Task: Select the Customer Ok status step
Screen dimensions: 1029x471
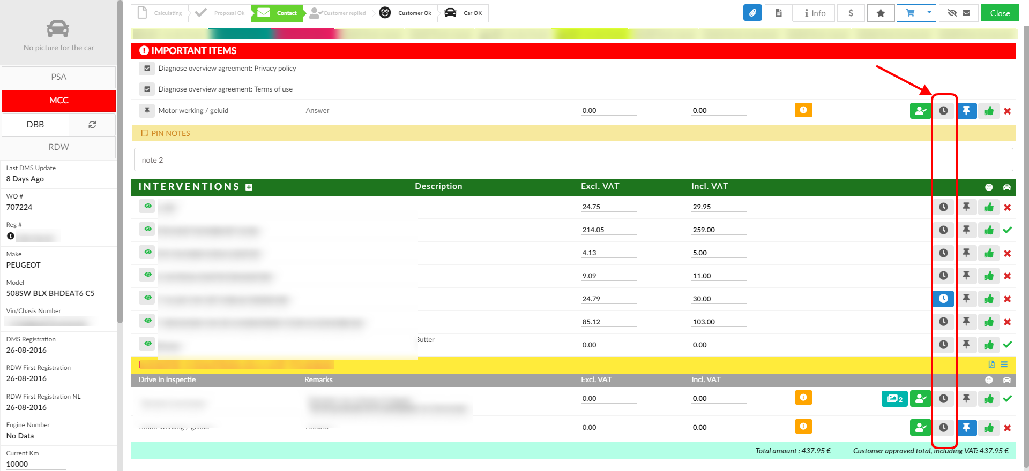Action: (406, 13)
